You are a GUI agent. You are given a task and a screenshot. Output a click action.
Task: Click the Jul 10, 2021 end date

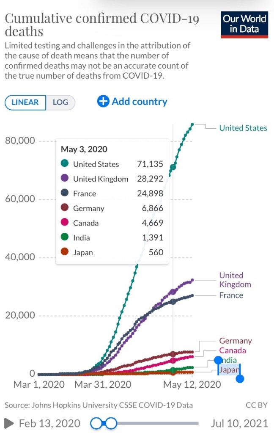pyautogui.click(x=239, y=423)
